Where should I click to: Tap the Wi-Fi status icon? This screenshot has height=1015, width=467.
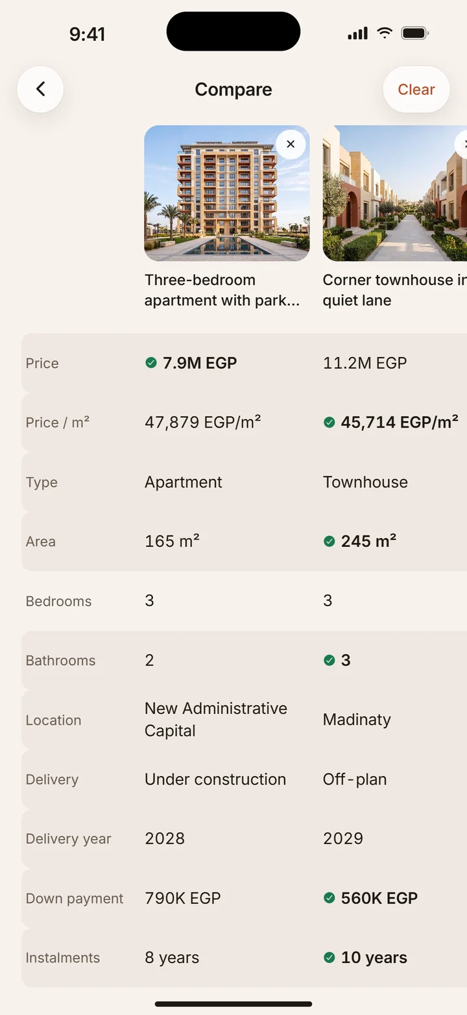tap(385, 33)
